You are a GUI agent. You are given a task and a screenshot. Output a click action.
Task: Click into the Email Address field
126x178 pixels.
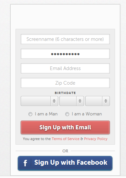65,68
